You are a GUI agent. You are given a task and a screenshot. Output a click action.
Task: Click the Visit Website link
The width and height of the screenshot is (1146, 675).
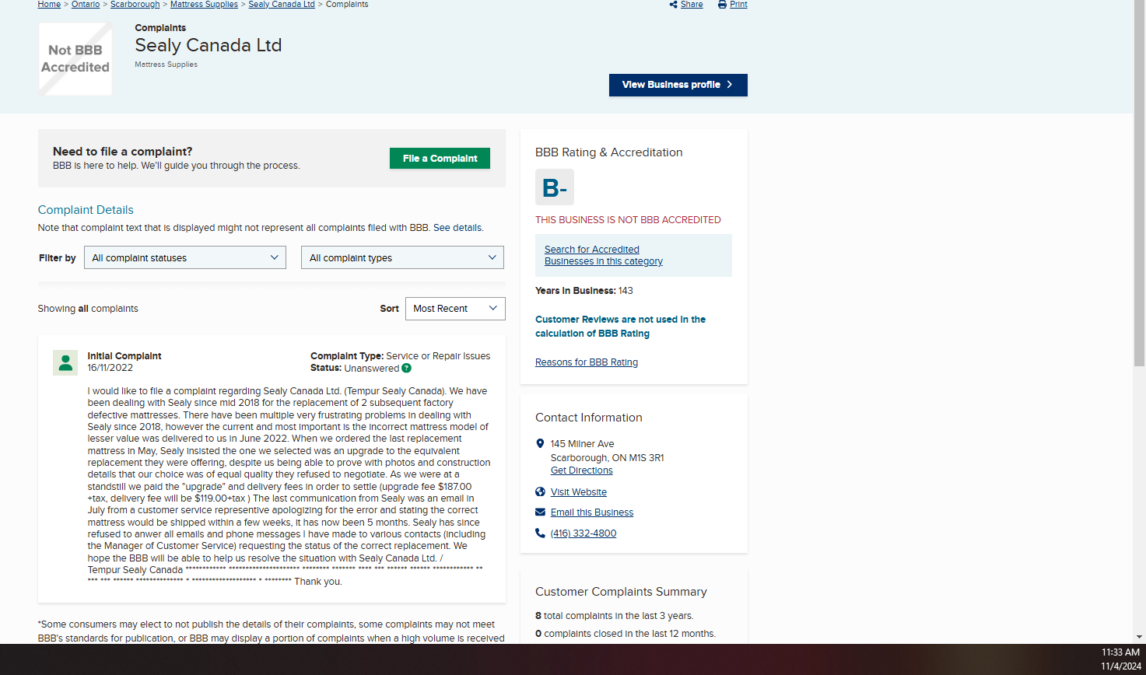579,492
